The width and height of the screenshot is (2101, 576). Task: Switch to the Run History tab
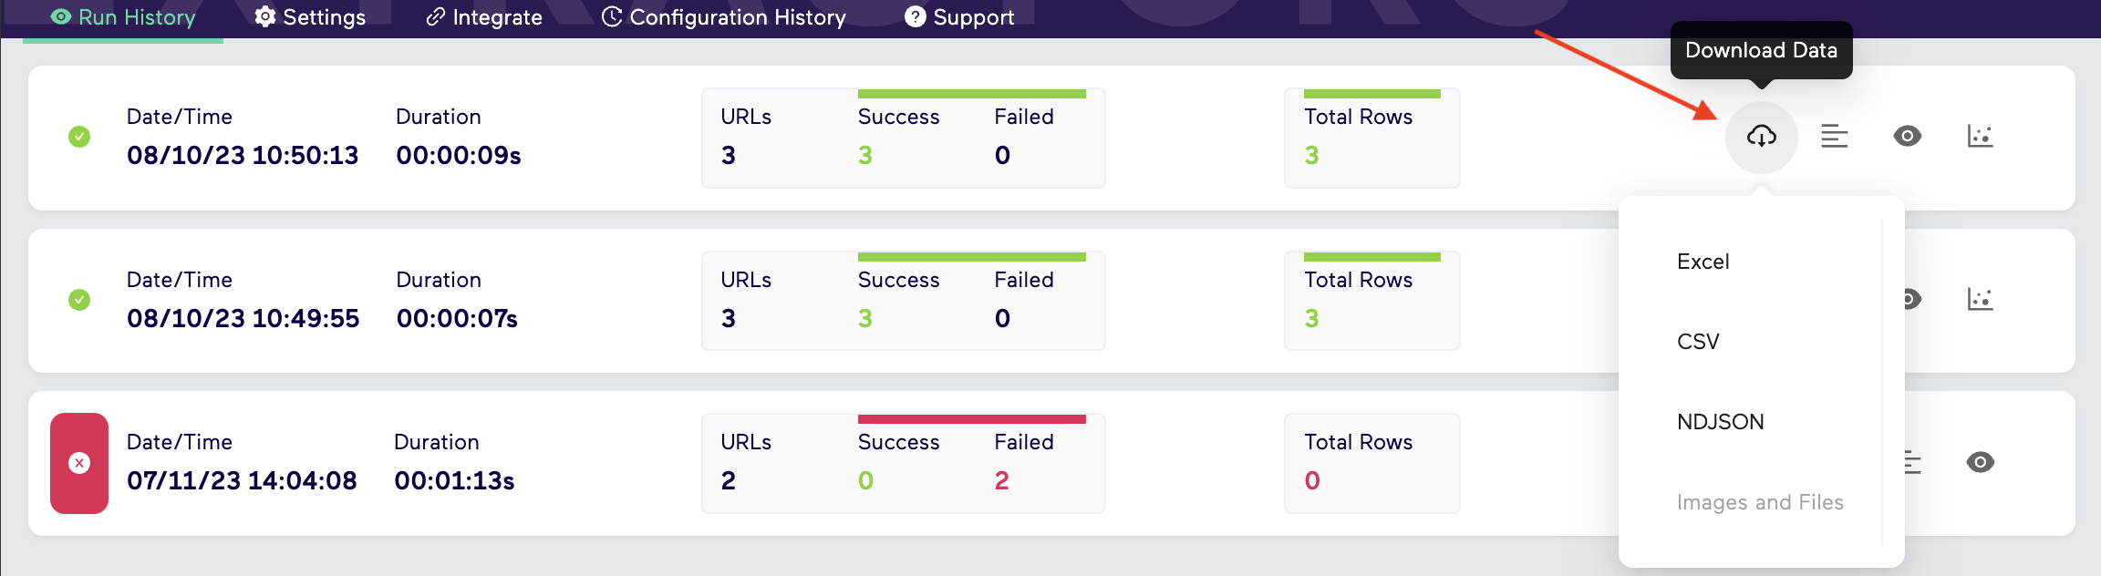122,16
